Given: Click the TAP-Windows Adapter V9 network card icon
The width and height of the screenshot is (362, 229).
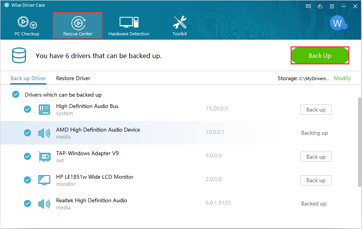Looking at the screenshot, I should click(44, 157).
